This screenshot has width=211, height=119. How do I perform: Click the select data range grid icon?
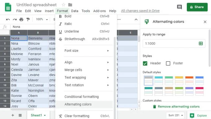201,43
